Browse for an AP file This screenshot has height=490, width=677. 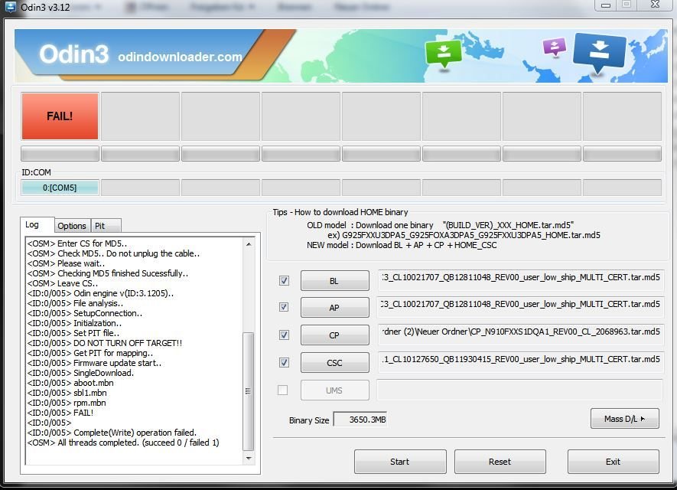[x=334, y=308]
